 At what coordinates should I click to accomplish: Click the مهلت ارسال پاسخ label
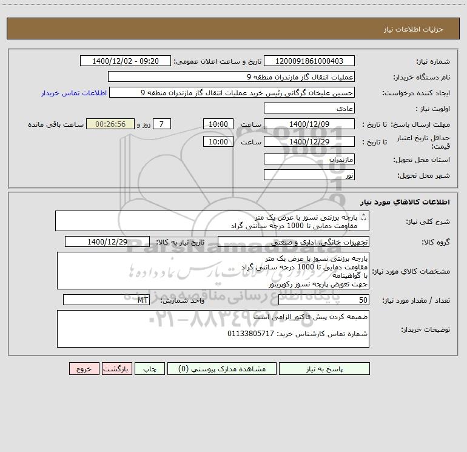click(x=420, y=124)
